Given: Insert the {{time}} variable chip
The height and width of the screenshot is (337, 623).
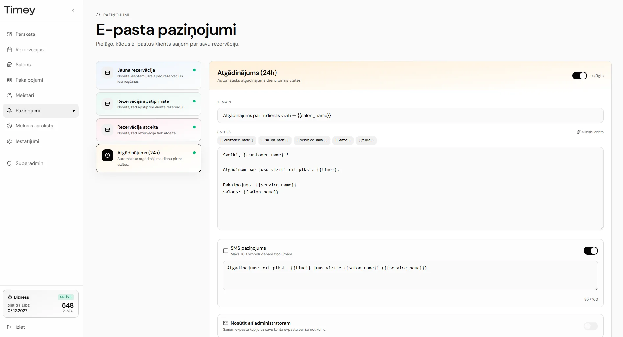Looking at the screenshot, I should pos(366,140).
